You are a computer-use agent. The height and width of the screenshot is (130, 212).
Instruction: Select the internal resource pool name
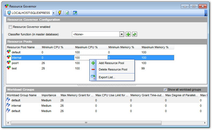(x=16, y=58)
